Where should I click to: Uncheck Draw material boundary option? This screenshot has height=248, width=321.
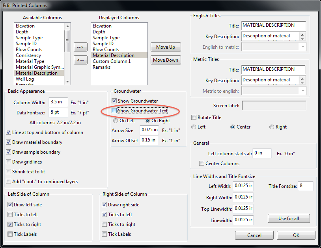[x=9, y=142]
